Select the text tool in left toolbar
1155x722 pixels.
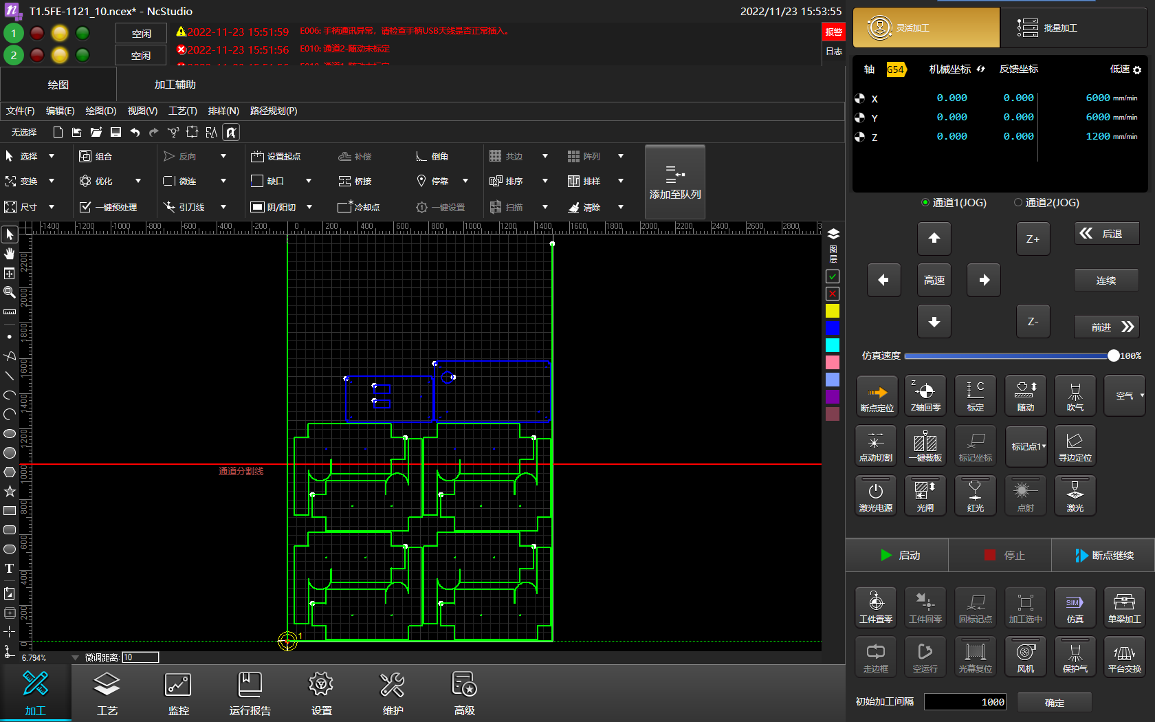[x=10, y=568]
